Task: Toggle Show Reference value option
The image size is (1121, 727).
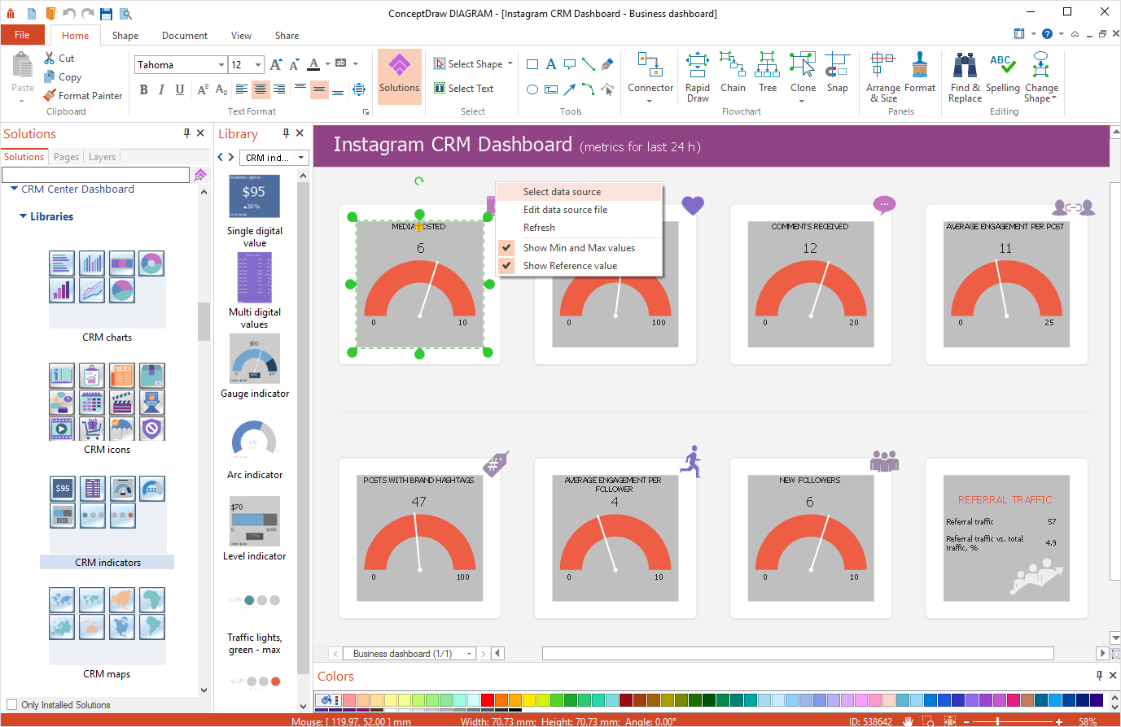Action: tap(570, 266)
